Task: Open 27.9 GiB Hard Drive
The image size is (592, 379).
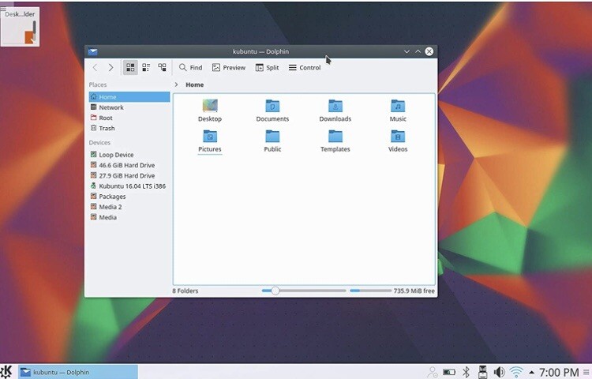Action: [x=129, y=175]
